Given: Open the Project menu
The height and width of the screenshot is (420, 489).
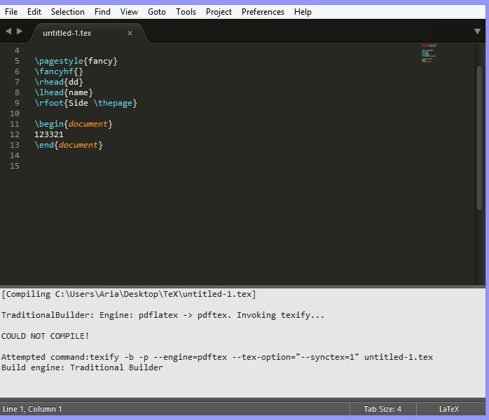Looking at the screenshot, I should (219, 12).
